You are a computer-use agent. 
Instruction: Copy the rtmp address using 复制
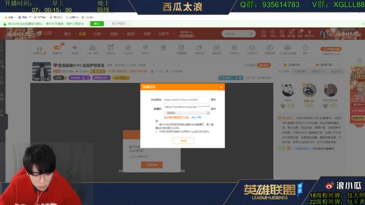point(213,99)
